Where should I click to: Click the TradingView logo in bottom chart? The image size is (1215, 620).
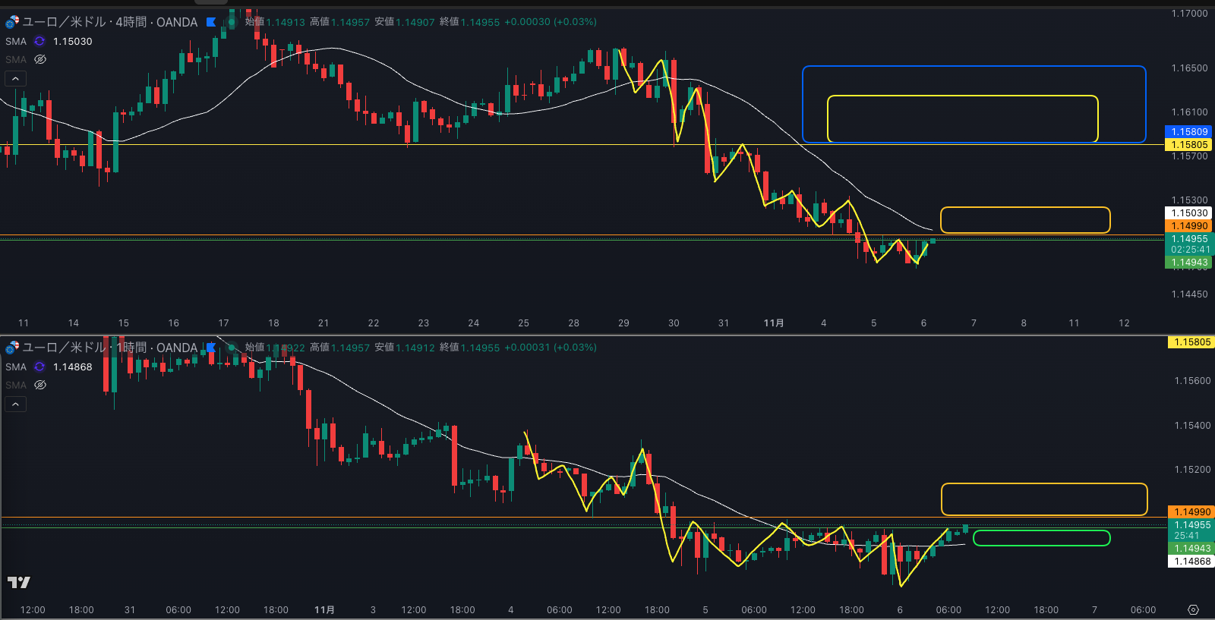[x=18, y=582]
